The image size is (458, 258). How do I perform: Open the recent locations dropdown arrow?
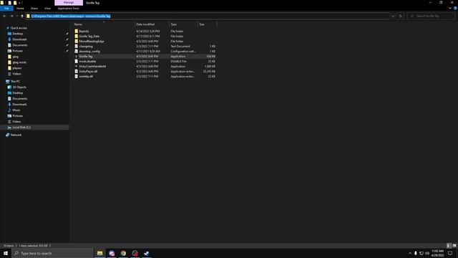coord(17,16)
